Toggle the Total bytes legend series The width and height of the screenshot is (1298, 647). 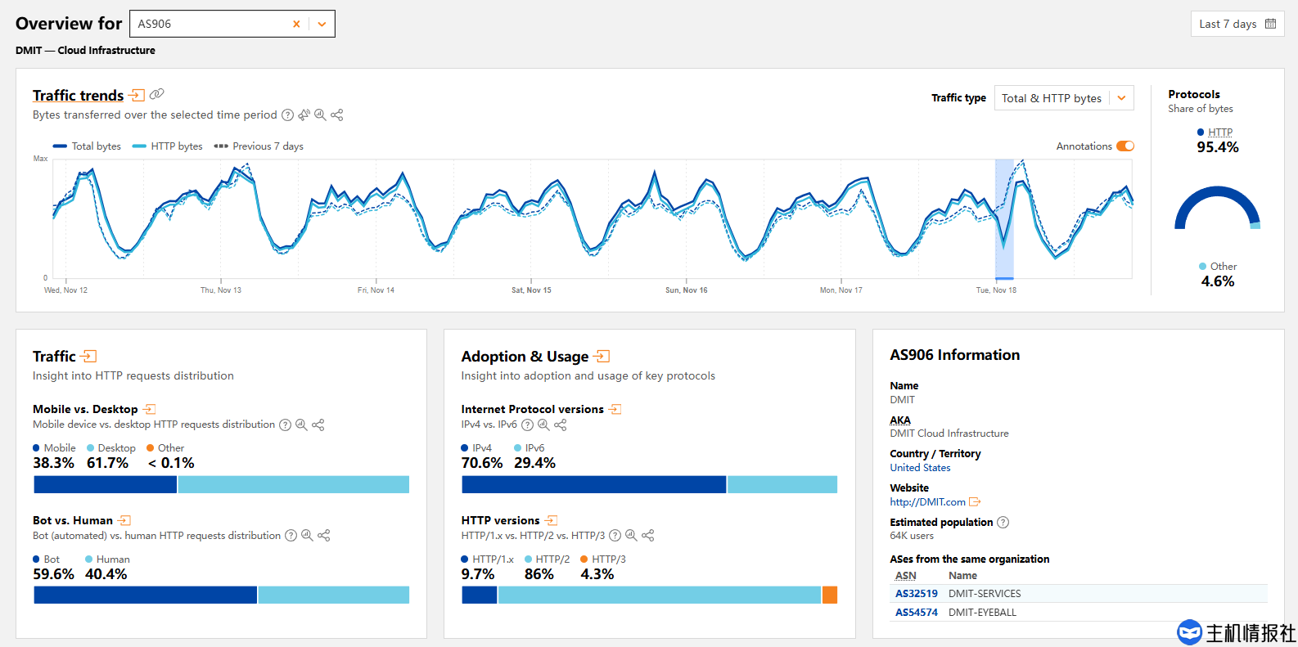(x=87, y=146)
